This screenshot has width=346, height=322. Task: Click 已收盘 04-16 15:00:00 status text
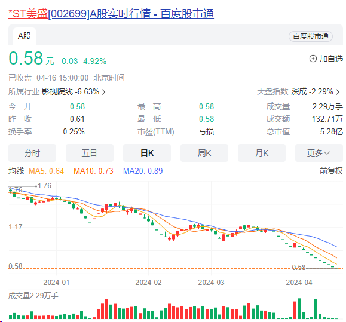[66, 78]
